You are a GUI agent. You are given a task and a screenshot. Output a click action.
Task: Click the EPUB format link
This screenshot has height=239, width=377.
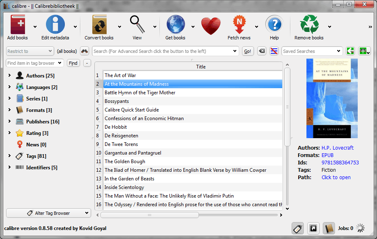click(x=327, y=155)
